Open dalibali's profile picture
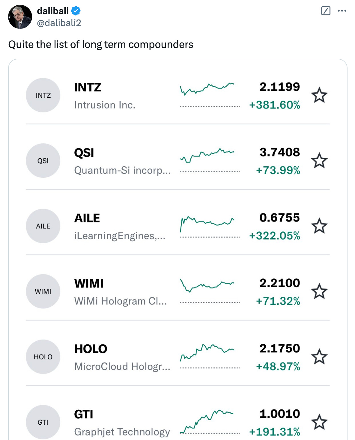355x440 pixels. pyautogui.click(x=20, y=17)
